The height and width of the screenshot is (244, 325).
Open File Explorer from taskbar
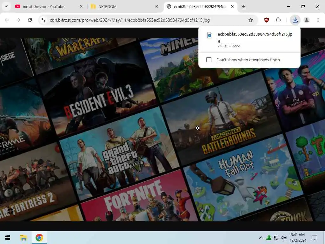(x=23, y=238)
